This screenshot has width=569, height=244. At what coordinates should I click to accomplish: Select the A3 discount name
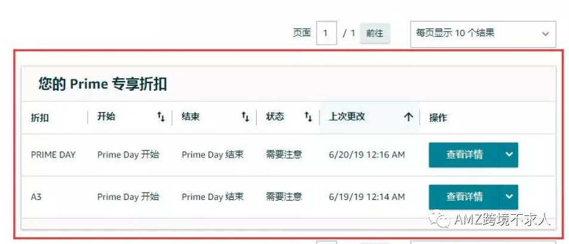[36, 197]
